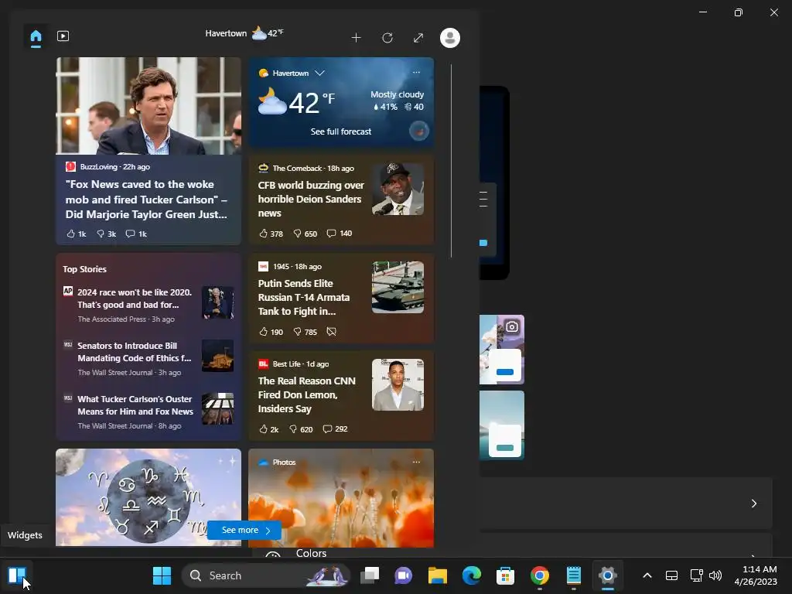Expand Havertown location dropdown in weather card

(x=319, y=73)
